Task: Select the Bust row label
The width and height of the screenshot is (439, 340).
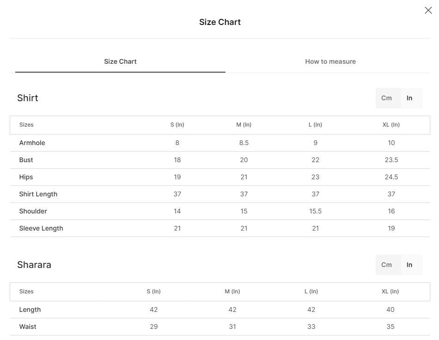Action: pos(26,160)
